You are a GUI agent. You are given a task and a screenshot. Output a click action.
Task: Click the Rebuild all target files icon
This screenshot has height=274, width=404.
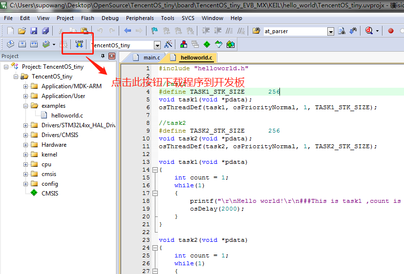pos(34,44)
